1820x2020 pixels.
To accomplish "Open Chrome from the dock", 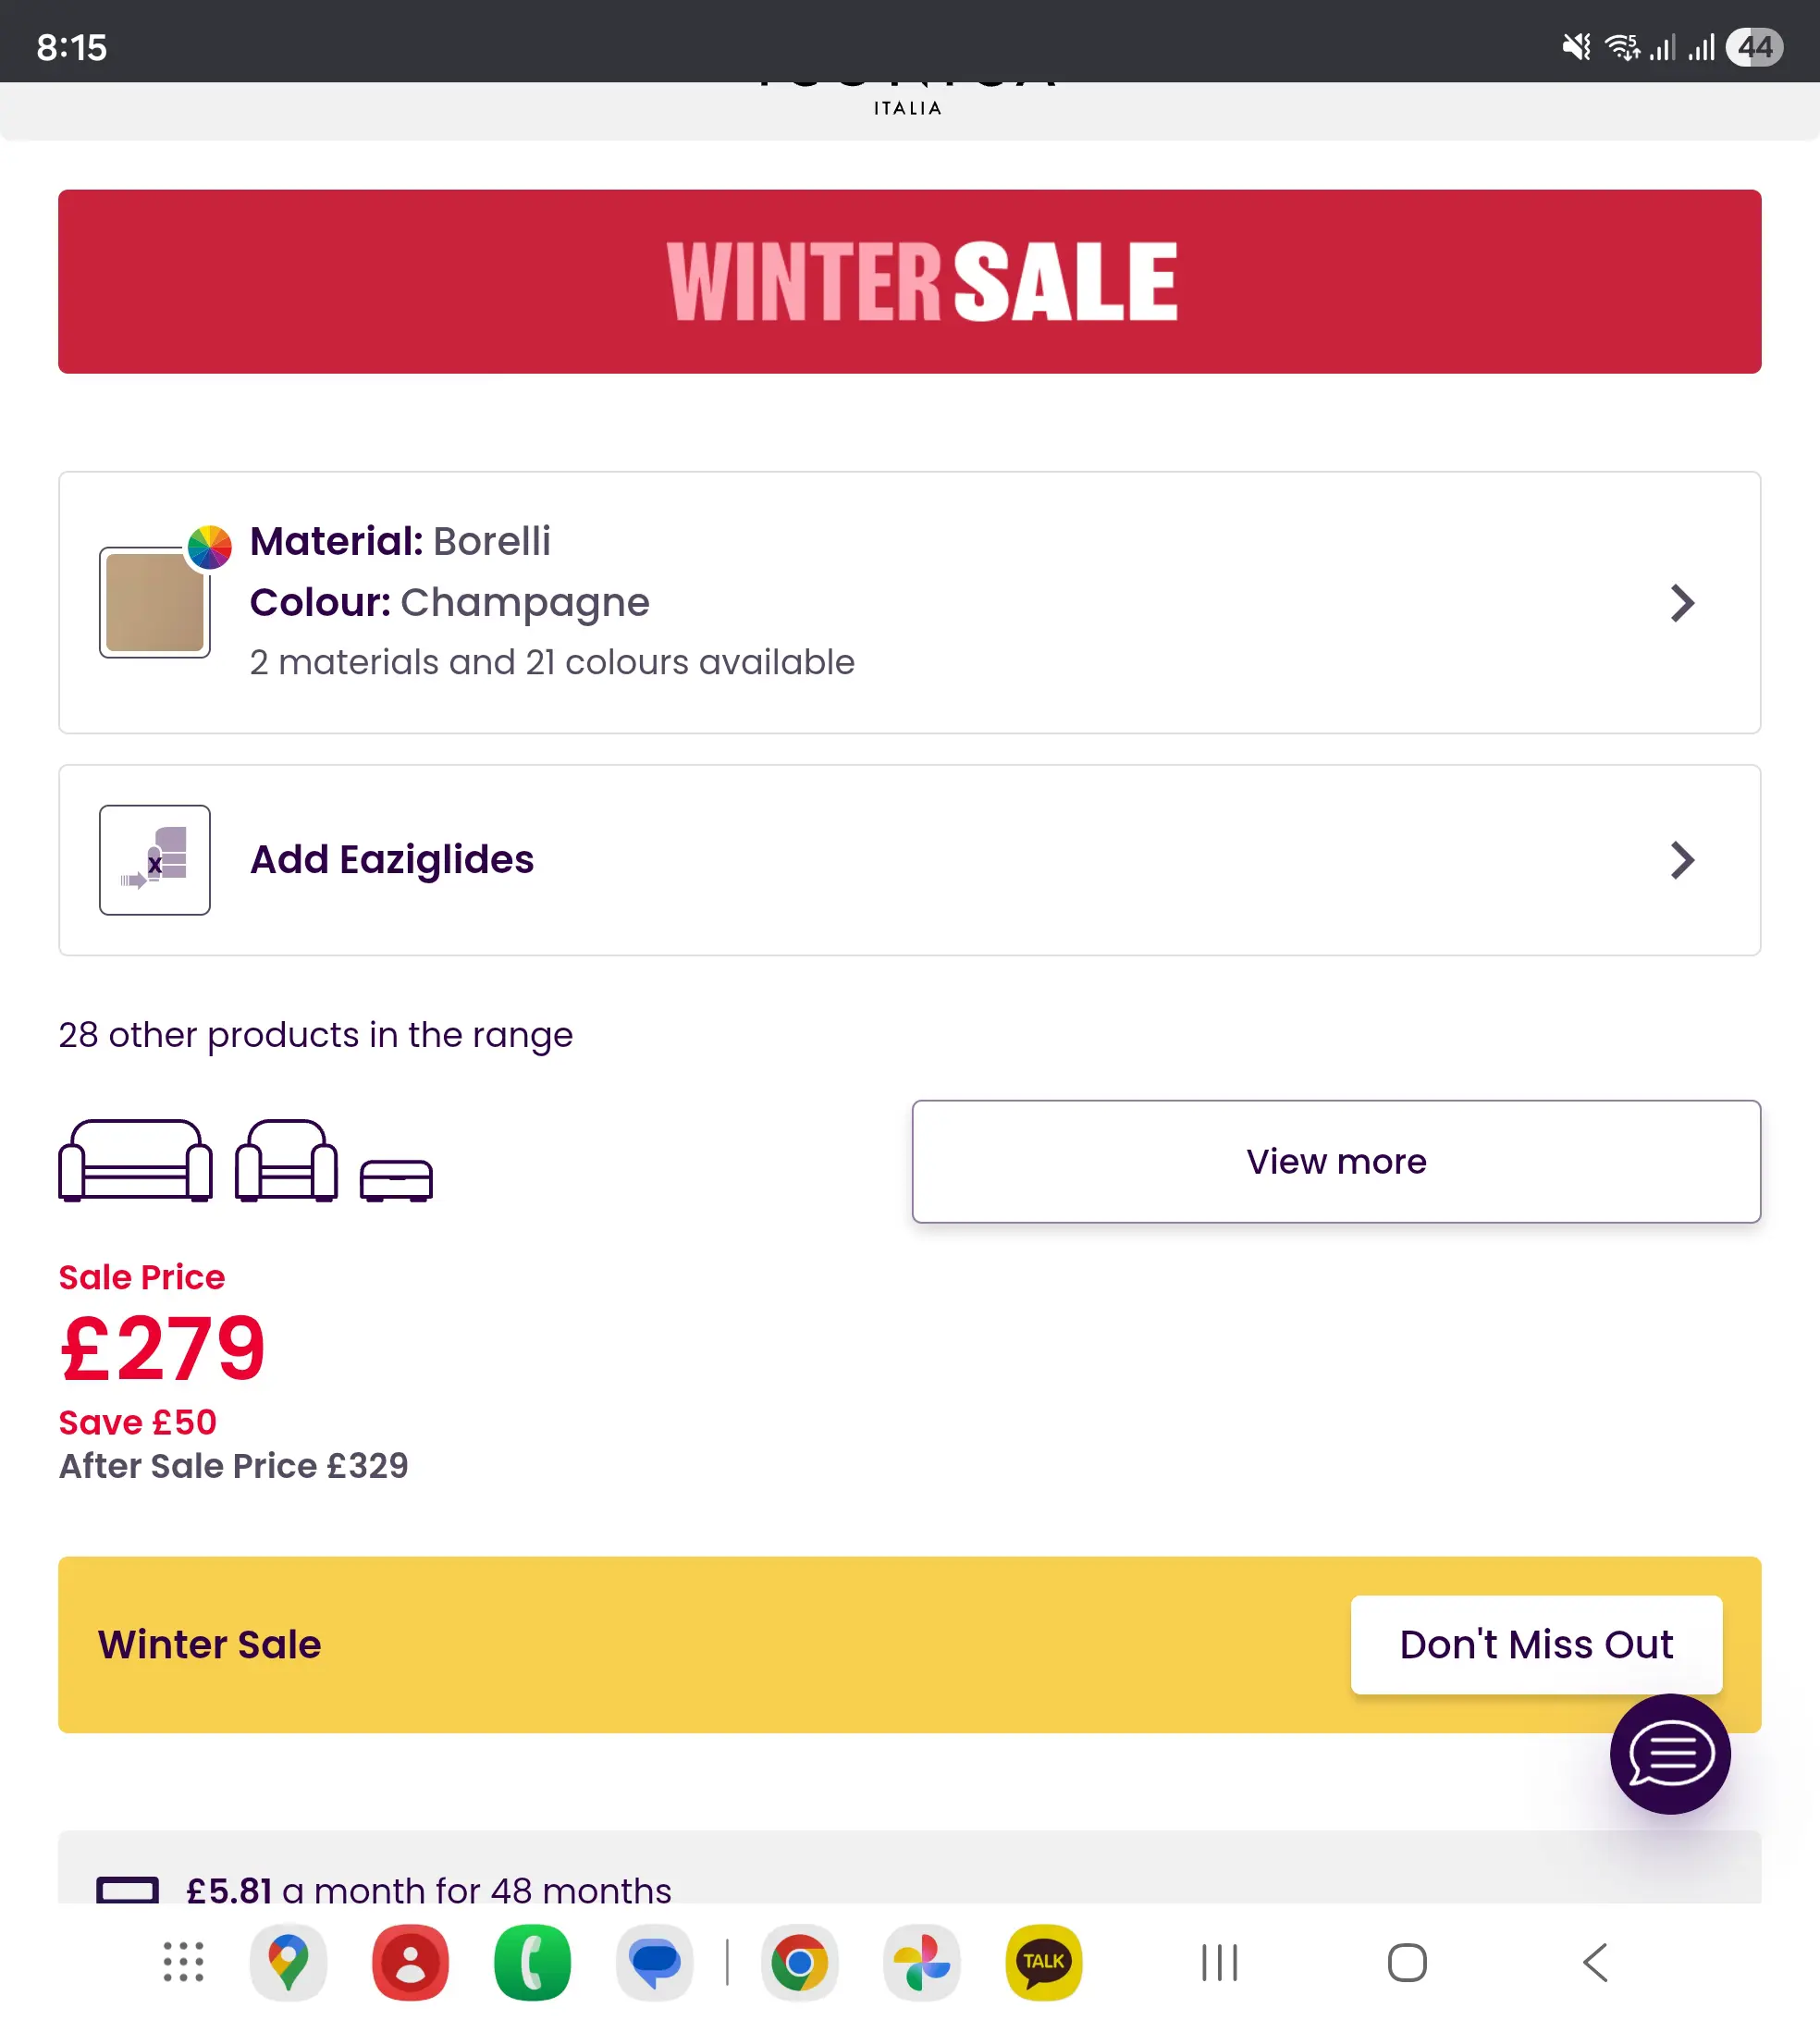I will pyautogui.click(x=799, y=1962).
